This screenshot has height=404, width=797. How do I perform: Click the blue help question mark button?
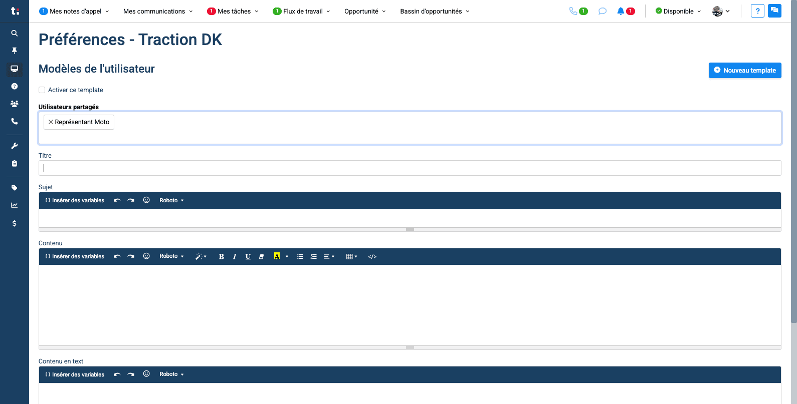pos(757,11)
